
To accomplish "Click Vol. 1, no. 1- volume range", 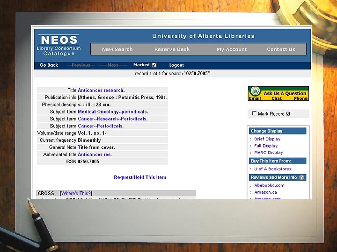I will 92,133.
